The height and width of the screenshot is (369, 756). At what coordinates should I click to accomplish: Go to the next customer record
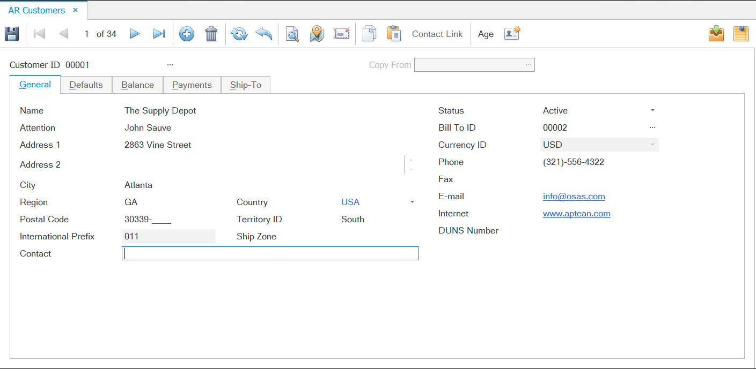tap(135, 34)
